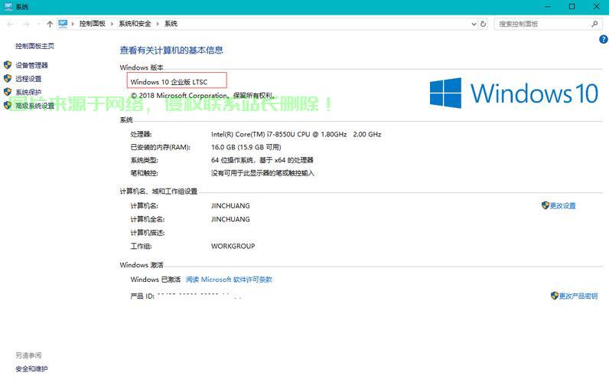Image resolution: width=609 pixels, height=383 pixels.
Task: Click the search magnifier icon
Action: pos(594,24)
